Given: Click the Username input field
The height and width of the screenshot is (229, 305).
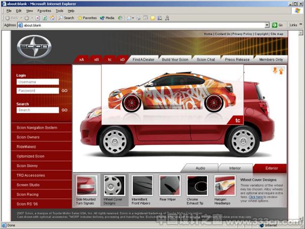Looking at the screenshot, I should (x=38, y=82).
